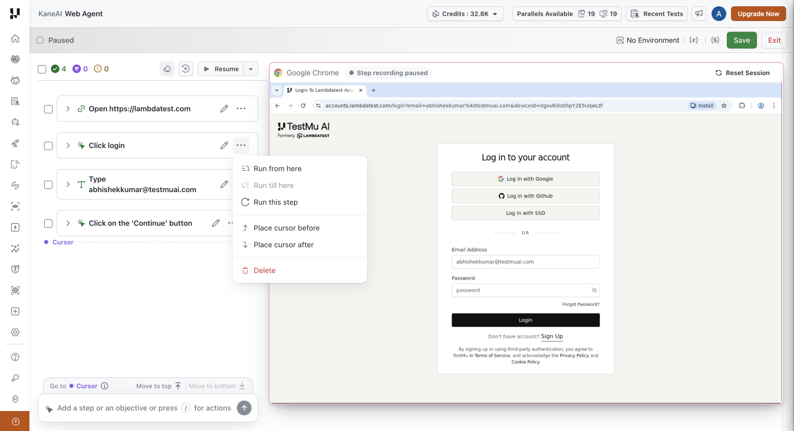Open three-dot menu for 'Open https://lambdatest.com' step
The image size is (794, 431).
point(241,109)
